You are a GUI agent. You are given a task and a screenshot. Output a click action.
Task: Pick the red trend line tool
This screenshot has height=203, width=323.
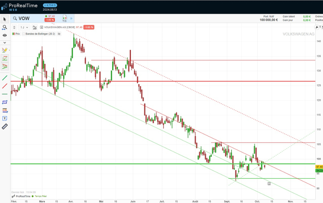pos(5,86)
